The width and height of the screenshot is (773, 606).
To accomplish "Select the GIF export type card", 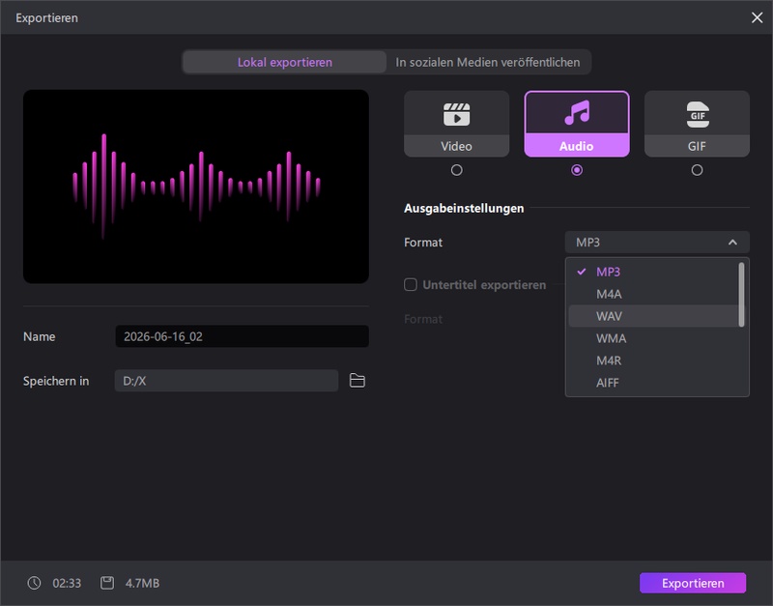I will [x=697, y=124].
